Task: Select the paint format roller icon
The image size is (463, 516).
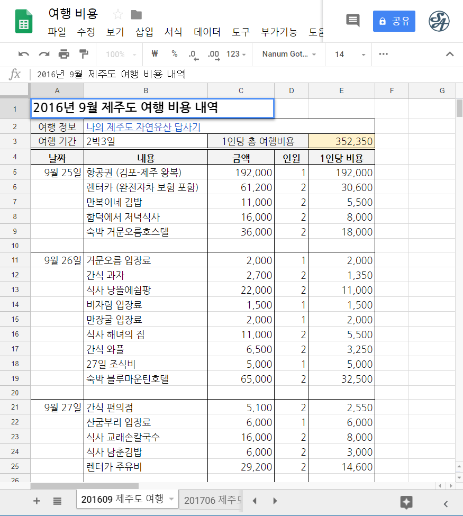Action: click(x=84, y=54)
